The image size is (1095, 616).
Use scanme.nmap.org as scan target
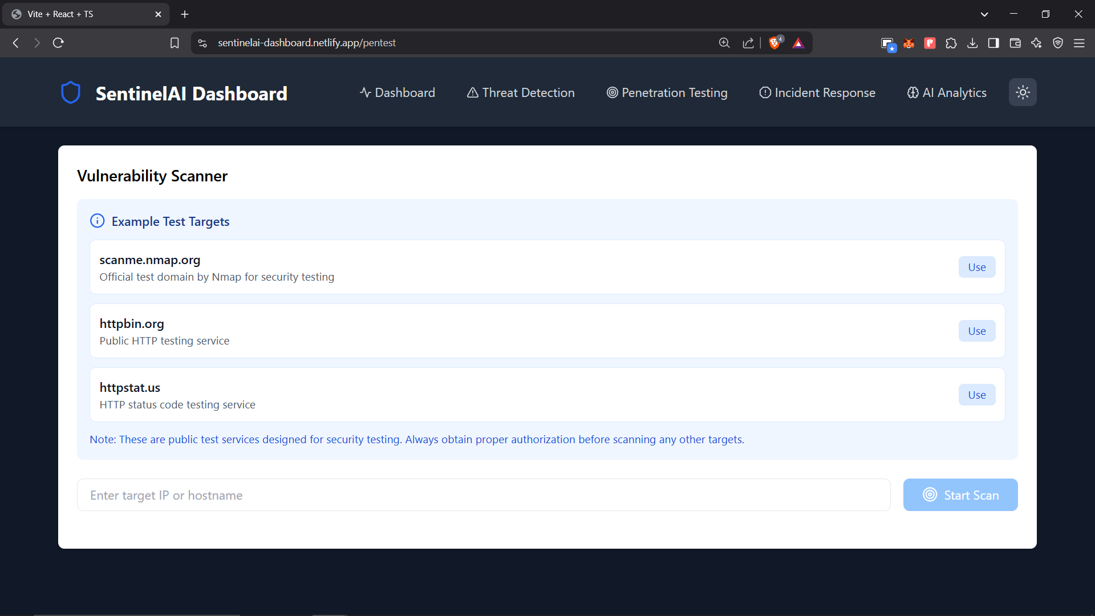click(x=976, y=267)
